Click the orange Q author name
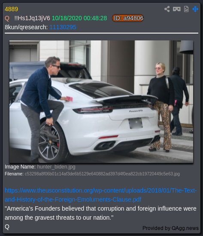This screenshot has height=236, width=203. coord(7,18)
